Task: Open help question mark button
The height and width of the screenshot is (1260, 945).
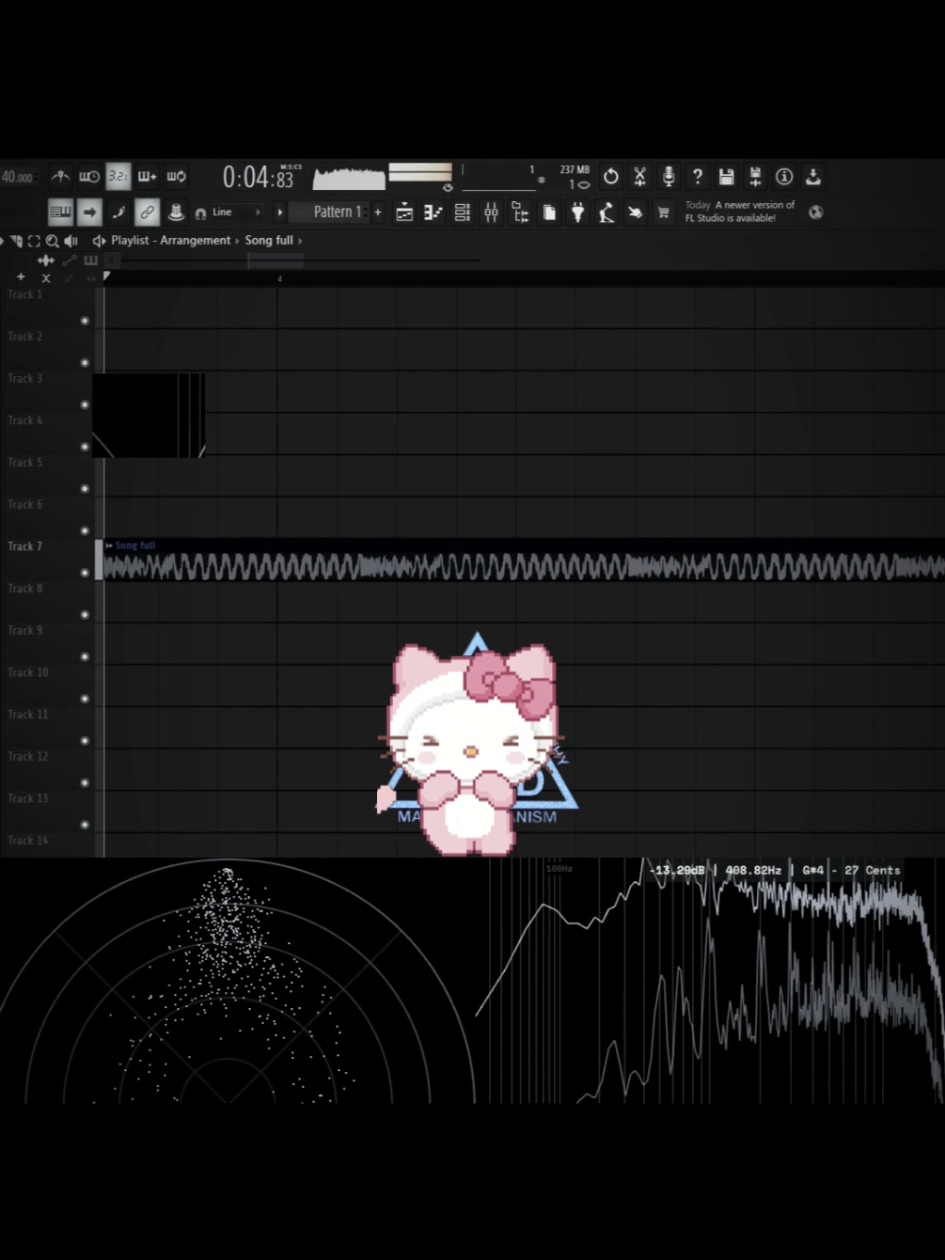Action: pos(698,177)
